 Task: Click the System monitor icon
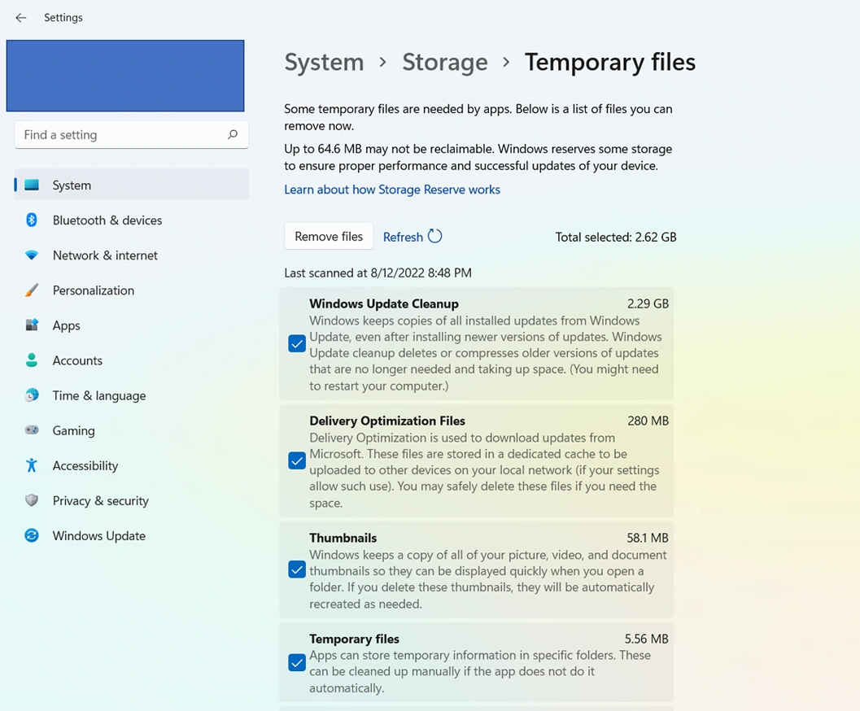point(32,185)
